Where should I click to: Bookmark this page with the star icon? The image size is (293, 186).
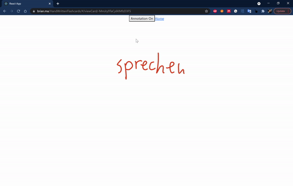(x=206, y=11)
